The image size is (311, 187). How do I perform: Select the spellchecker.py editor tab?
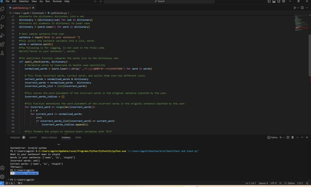22,8
